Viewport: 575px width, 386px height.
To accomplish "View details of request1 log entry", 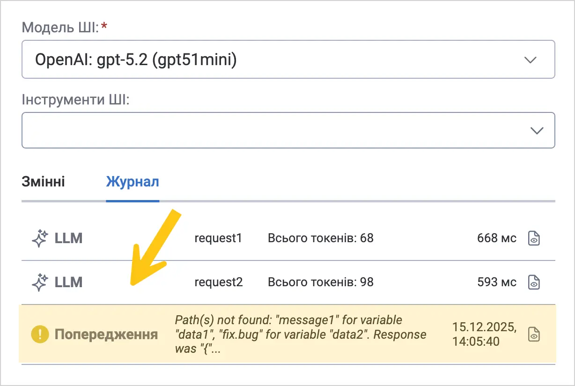I will [x=534, y=238].
